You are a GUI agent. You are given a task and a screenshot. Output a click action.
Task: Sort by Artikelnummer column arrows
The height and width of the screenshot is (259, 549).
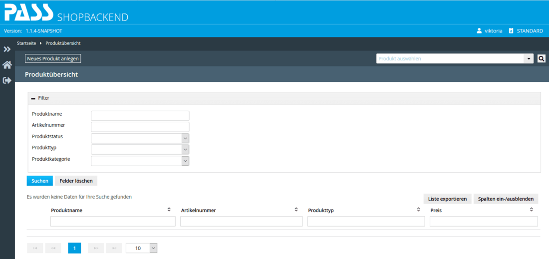click(296, 209)
